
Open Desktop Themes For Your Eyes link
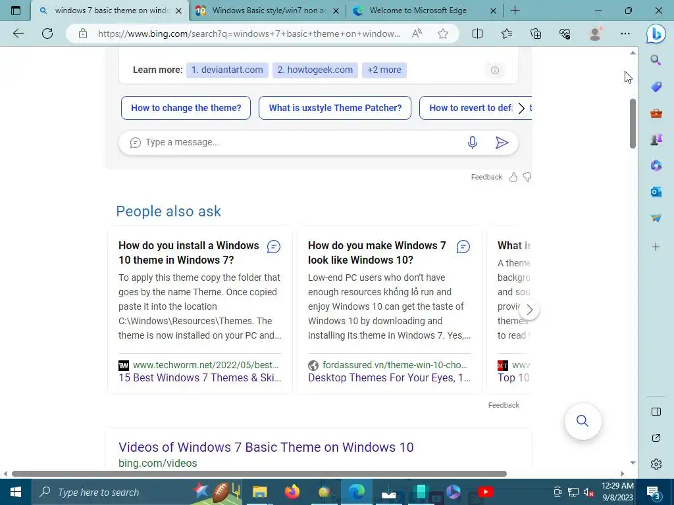tap(390, 378)
